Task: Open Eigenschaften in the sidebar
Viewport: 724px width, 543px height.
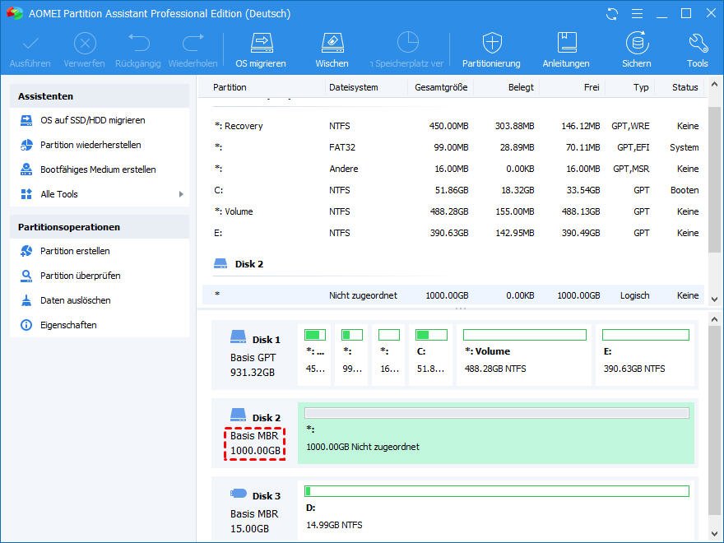Action: pyautogui.click(x=68, y=325)
